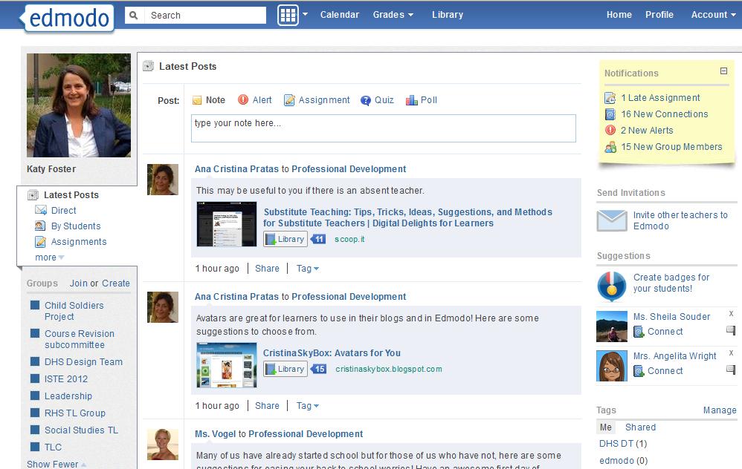Dismiss Ms. Sheila Souder suggestion
The width and height of the screenshot is (742, 469).
[x=731, y=314]
